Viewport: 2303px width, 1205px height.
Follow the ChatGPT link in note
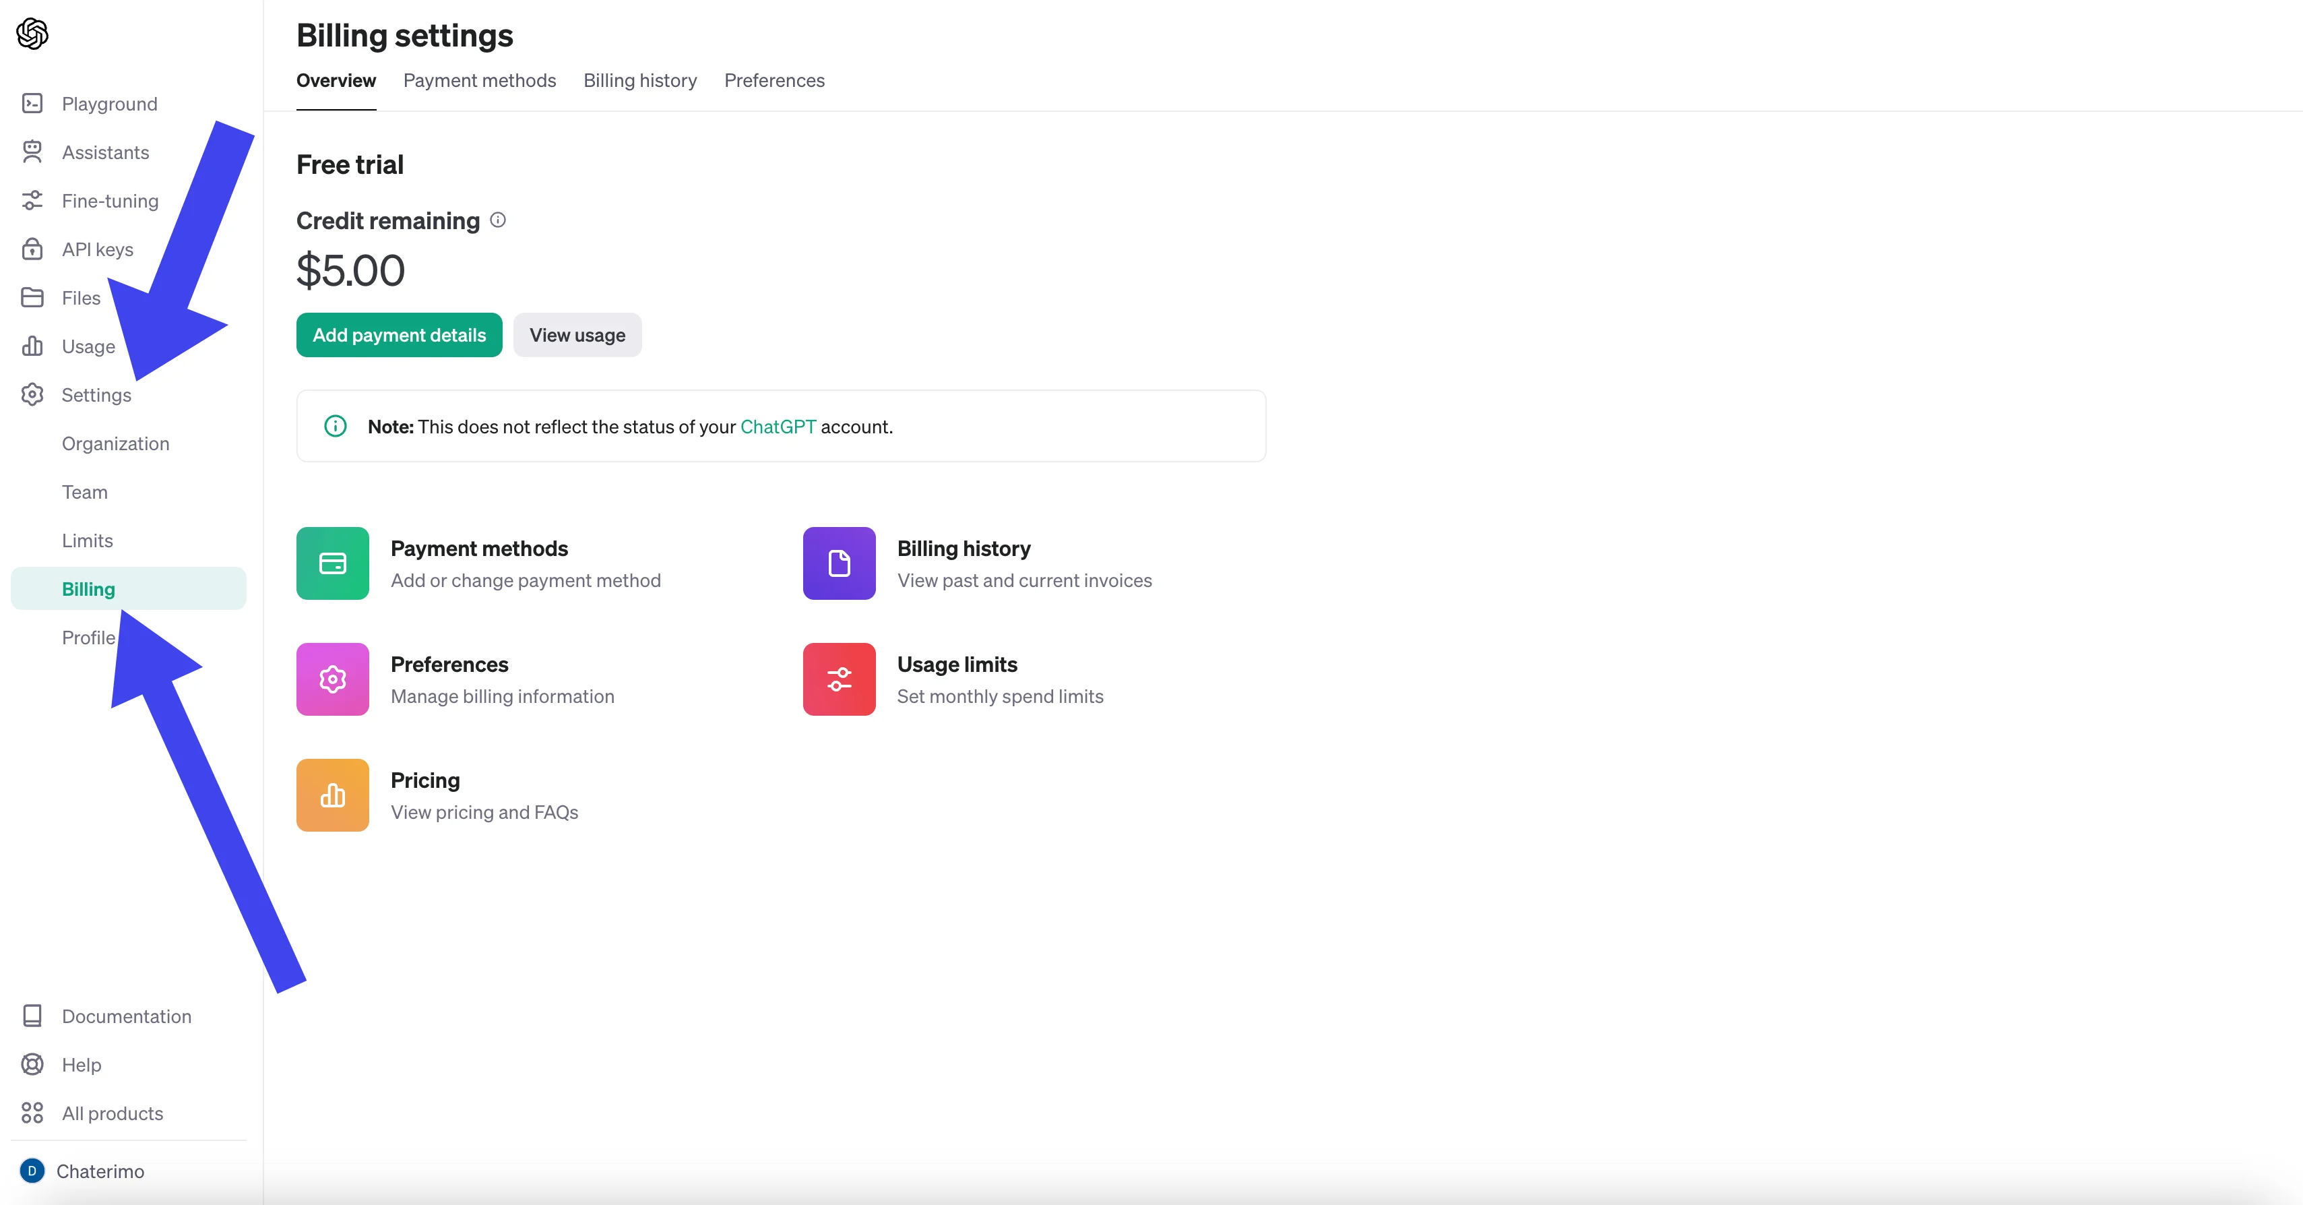click(x=778, y=427)
